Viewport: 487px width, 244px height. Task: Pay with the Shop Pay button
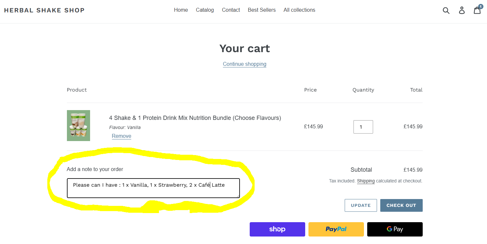[277, 229]
